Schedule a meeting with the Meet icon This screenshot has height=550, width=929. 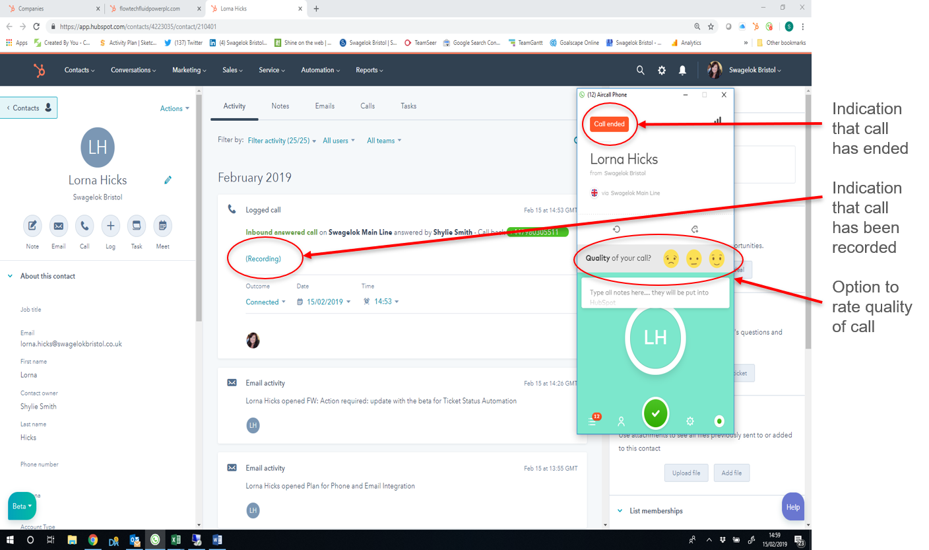coord(162,226)
